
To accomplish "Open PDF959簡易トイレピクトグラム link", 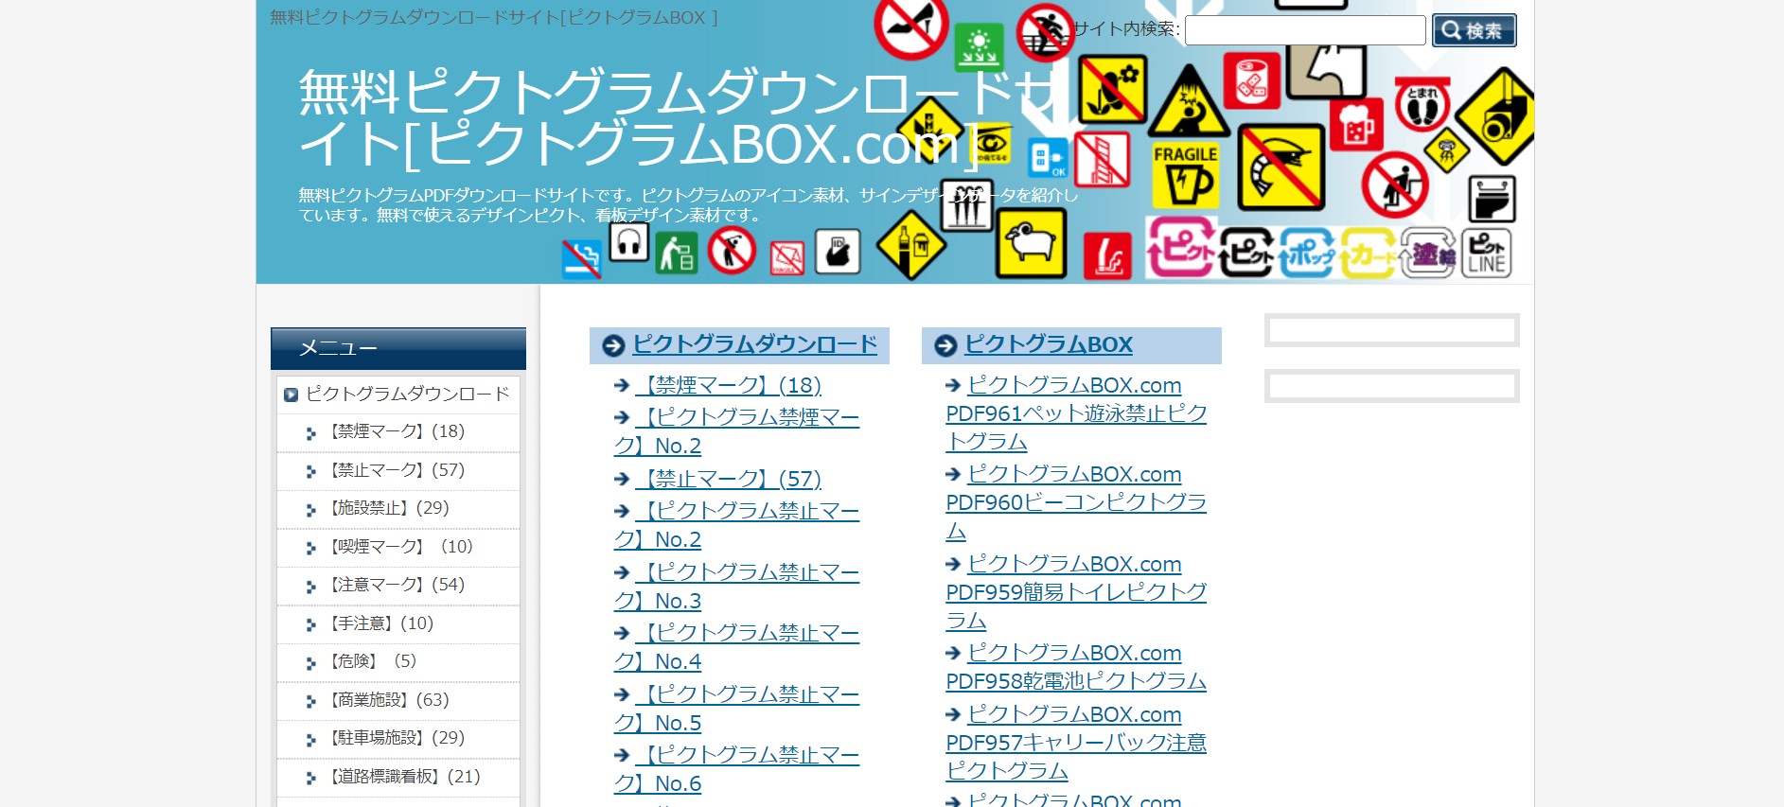I will 1076,592.
